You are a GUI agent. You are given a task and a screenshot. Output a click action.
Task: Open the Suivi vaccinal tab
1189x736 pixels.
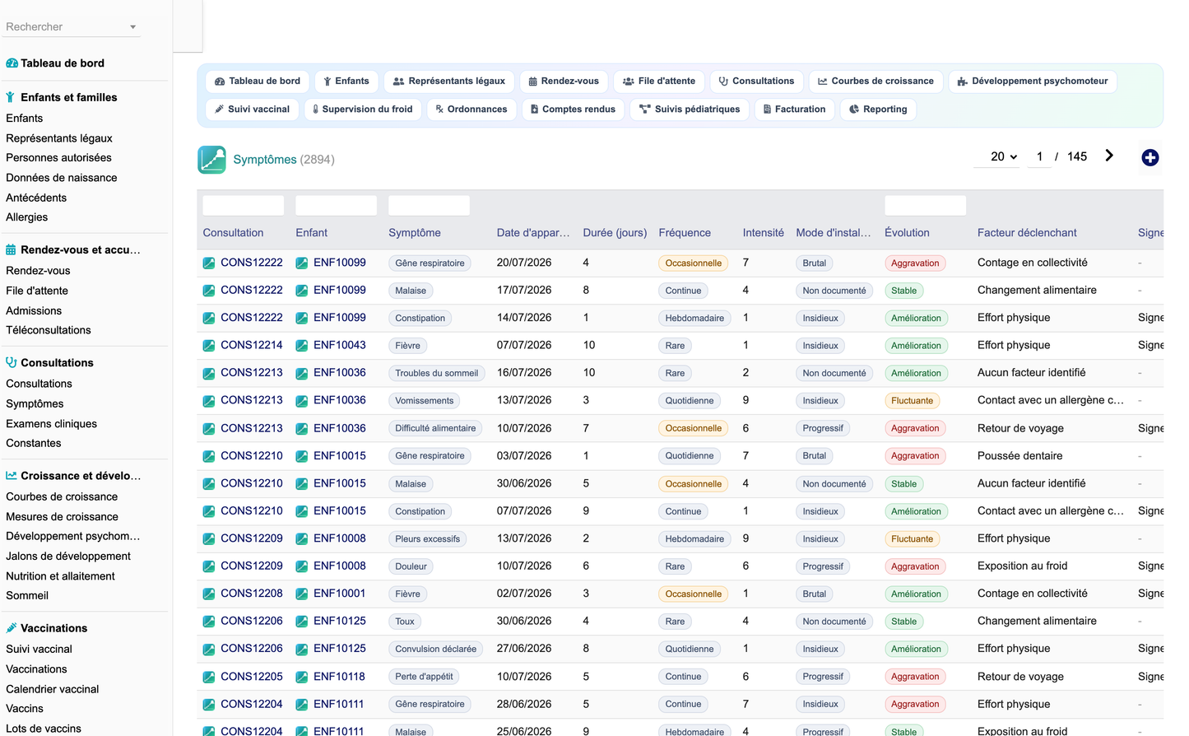click(x=252, y=109)
